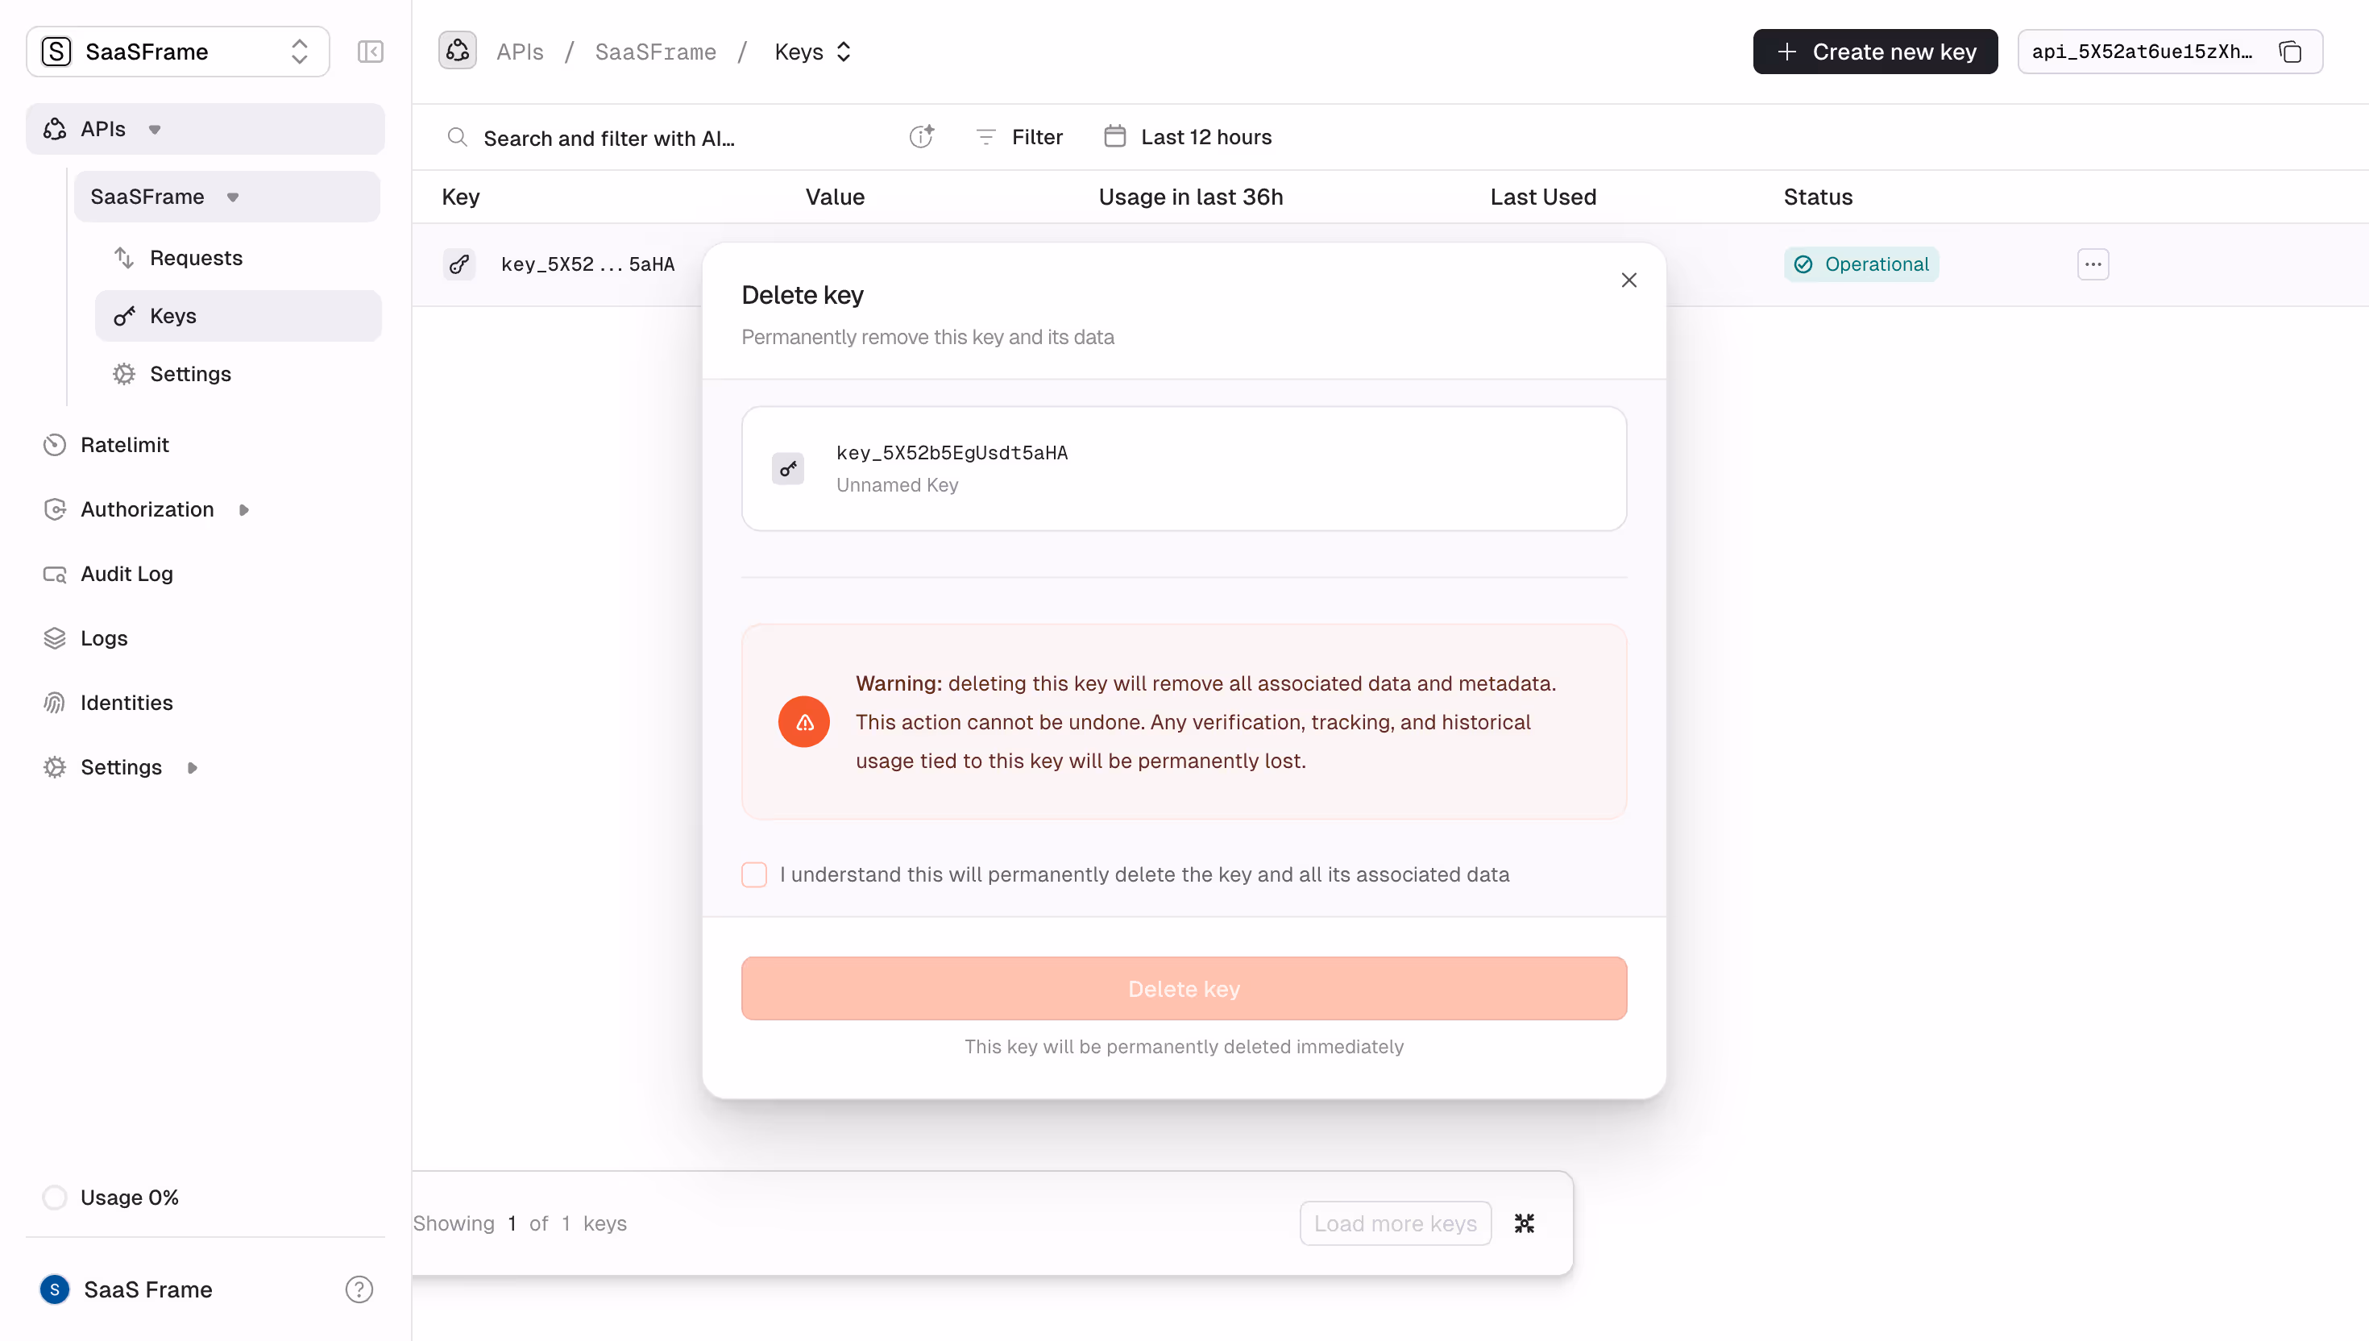Collapse the sidebar panel icon
Image resolution: width=2369 pixels, height=1341 pixels.
(x=370, y=52)
